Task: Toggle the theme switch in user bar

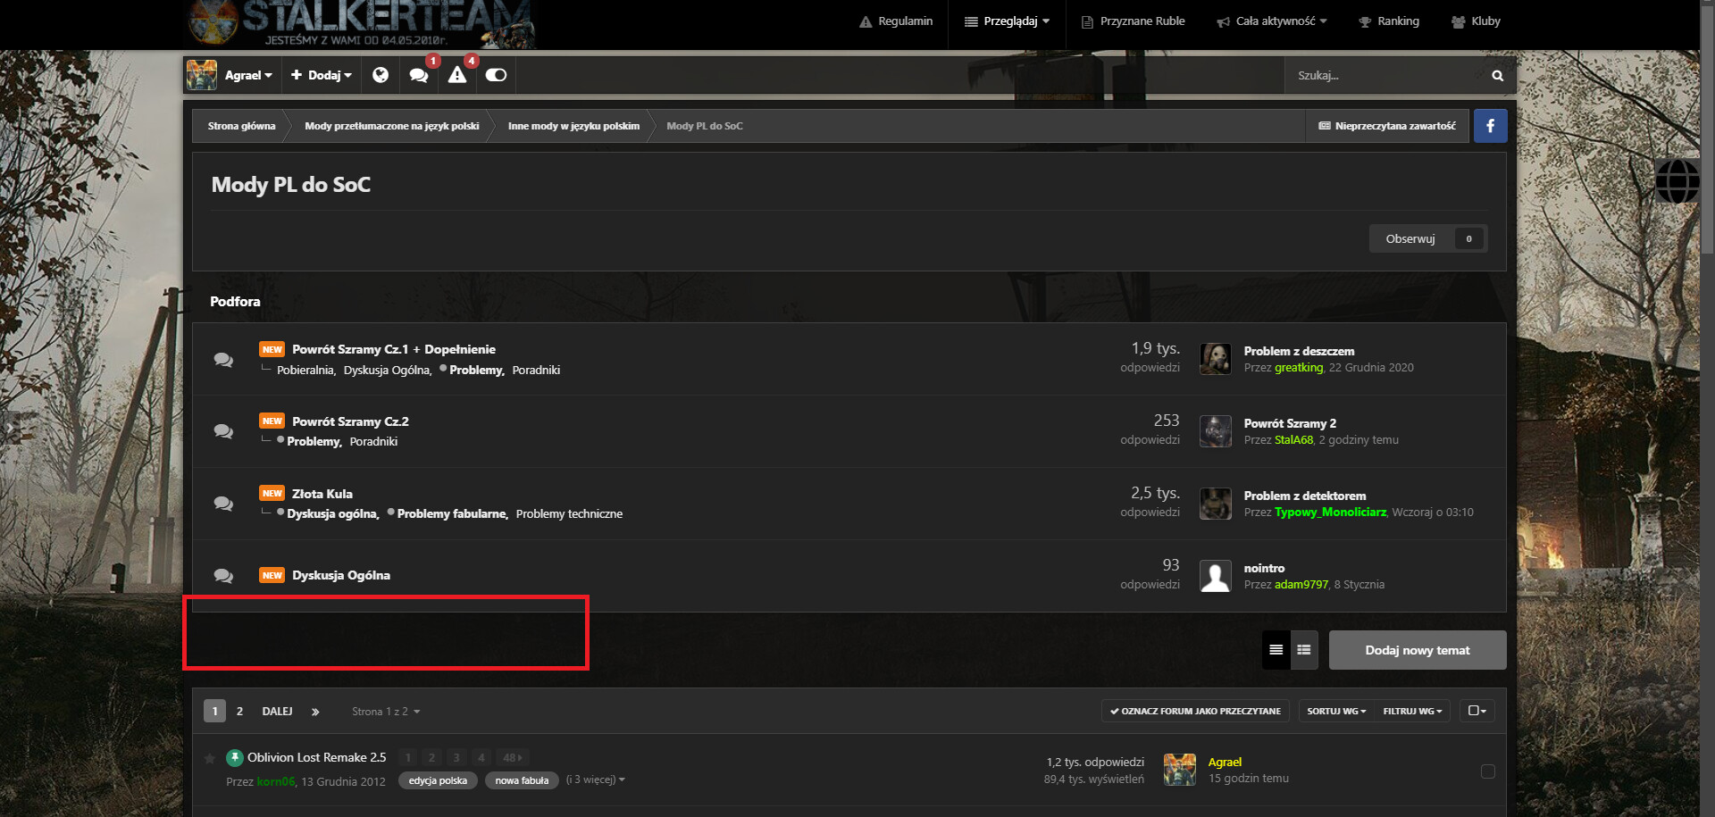Action: [496, 75]
